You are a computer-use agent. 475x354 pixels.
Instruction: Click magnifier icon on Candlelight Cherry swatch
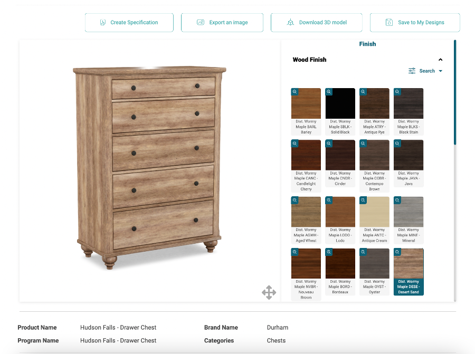[x=294, y=143]
